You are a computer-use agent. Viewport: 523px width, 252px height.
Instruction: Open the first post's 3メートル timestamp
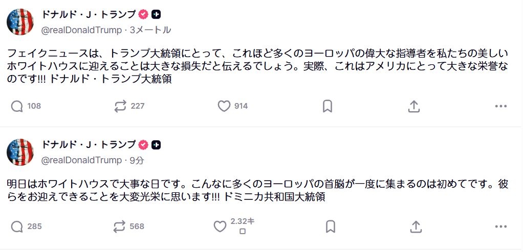tap(150, 30)
